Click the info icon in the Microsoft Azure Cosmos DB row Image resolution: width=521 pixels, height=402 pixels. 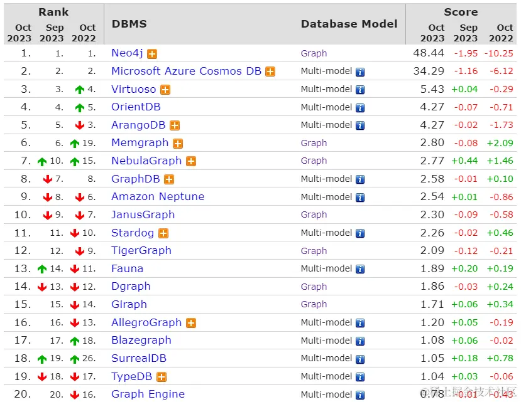(360, 71)
